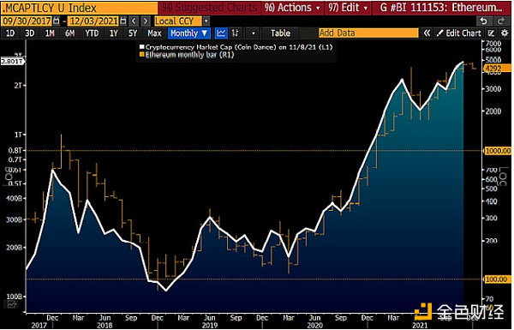Click Edit Chart pencil button
Image resolution: width=514 pixels, height=330 pixels.
pyautogui.click(x=459, y=33)
